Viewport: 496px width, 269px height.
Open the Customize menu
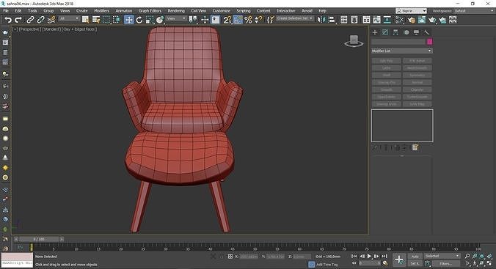221,11
